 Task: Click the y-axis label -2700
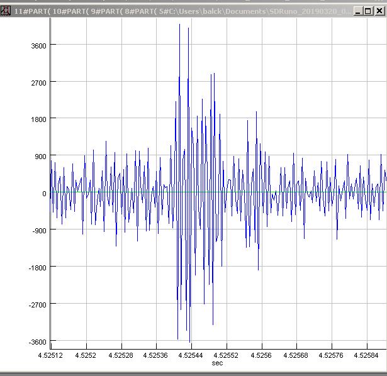37,305
